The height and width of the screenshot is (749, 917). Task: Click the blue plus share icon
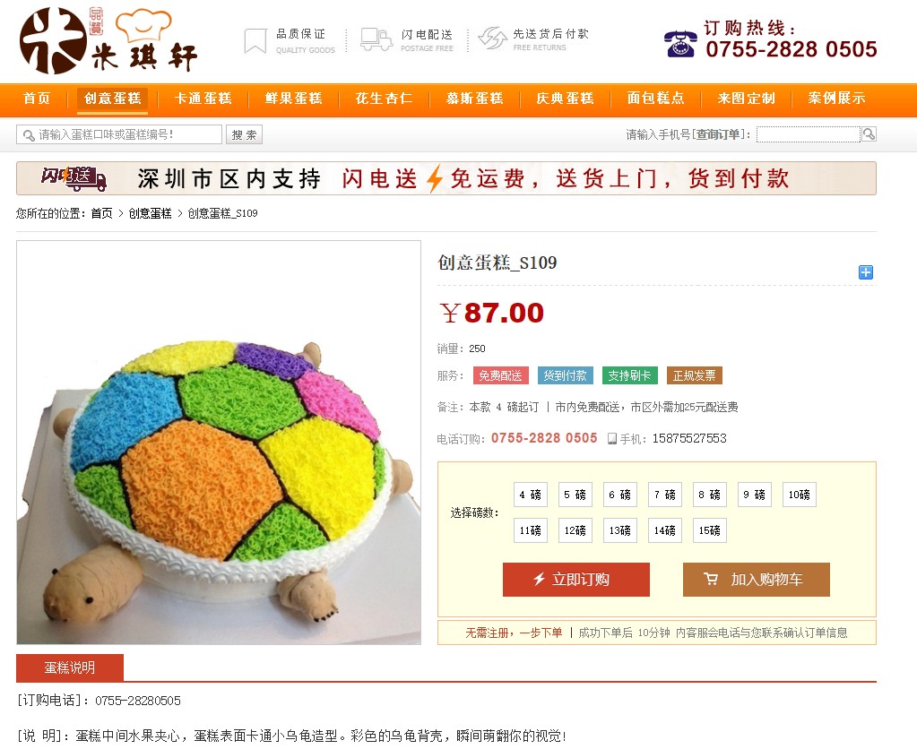pos(866,272)
